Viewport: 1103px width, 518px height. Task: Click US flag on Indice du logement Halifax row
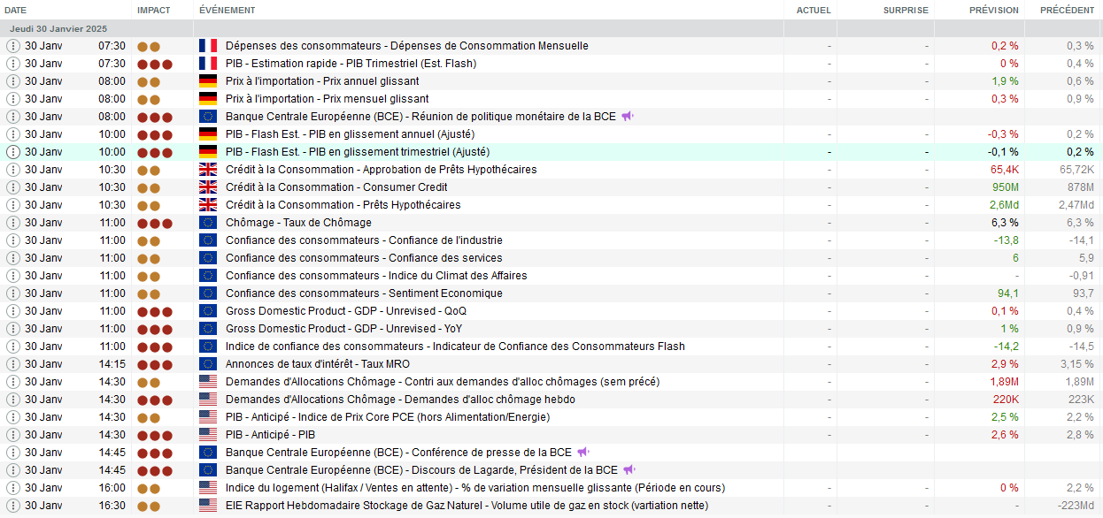pyautogui.click(x=208, y=488)
